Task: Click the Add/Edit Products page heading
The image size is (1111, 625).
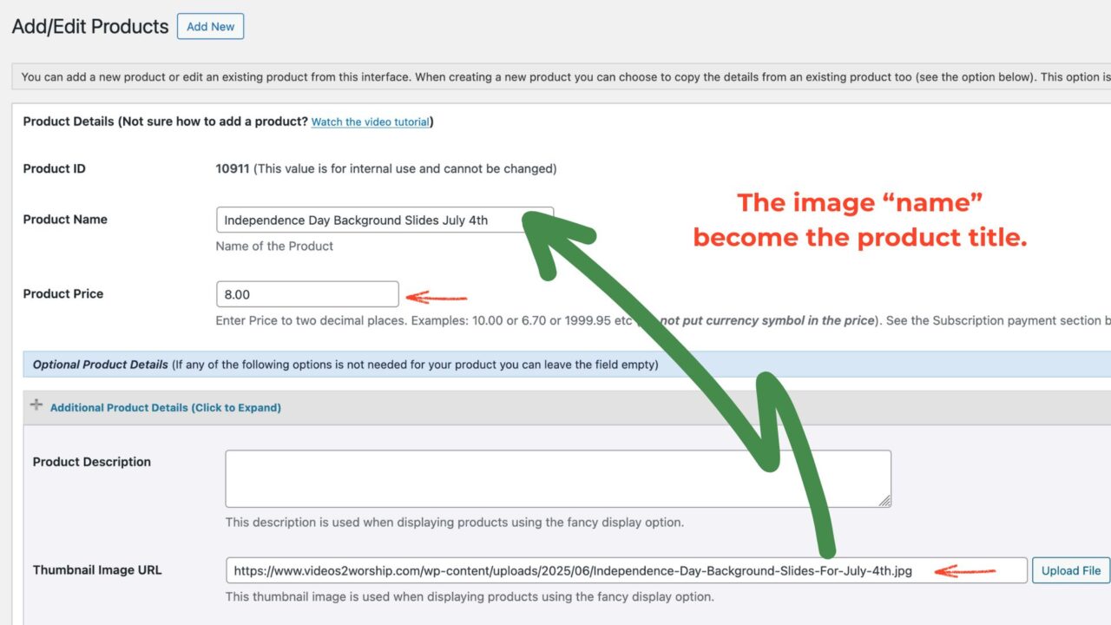Action: tap(90, 27)
